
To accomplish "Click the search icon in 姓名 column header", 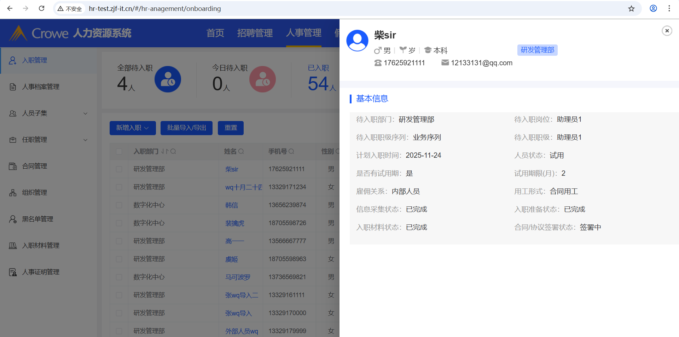I will 241,151.
